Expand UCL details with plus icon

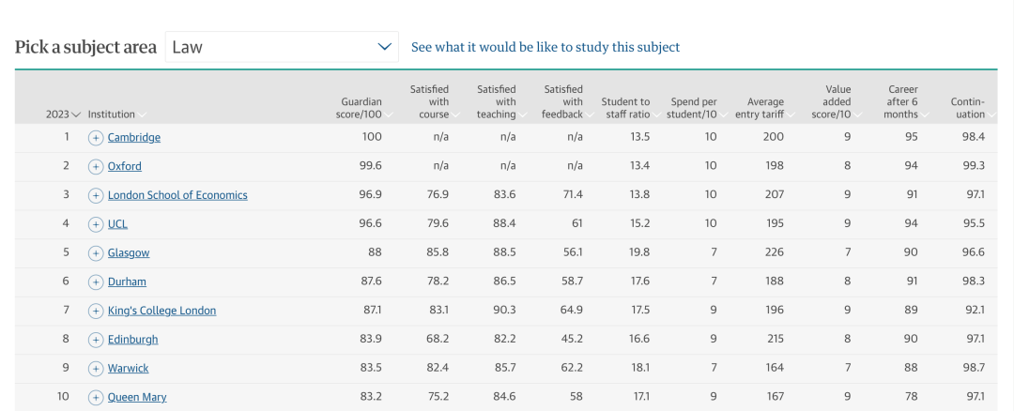coord(96,224)
